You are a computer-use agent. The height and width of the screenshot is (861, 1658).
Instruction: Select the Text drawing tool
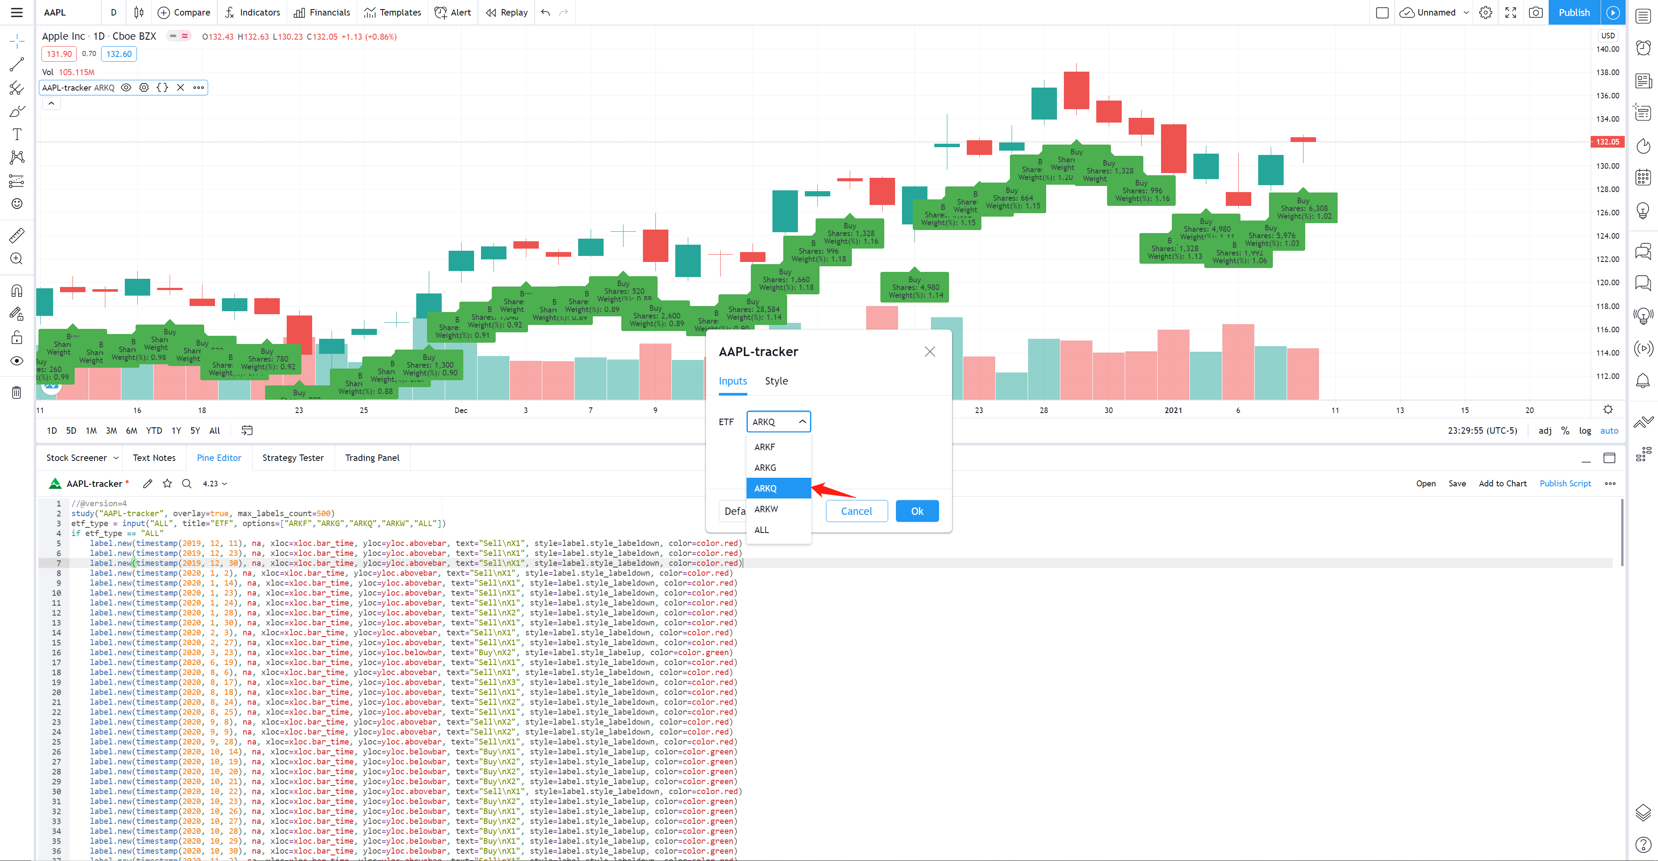(17, 134)
